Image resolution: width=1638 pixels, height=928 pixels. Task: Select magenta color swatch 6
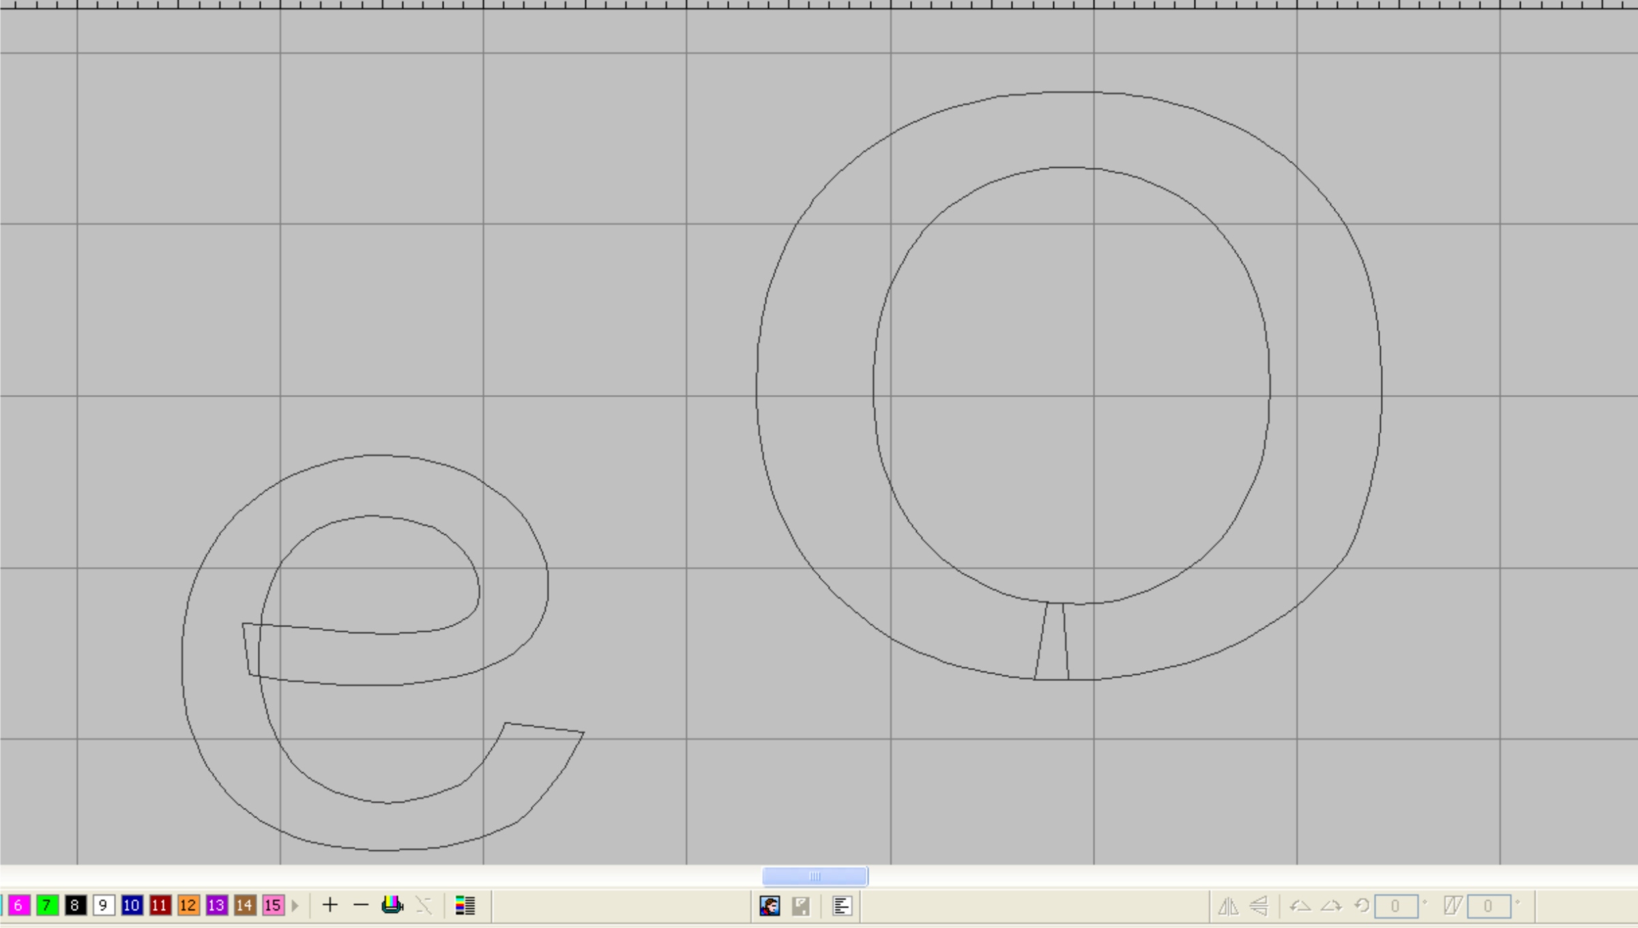pos(19,905)
